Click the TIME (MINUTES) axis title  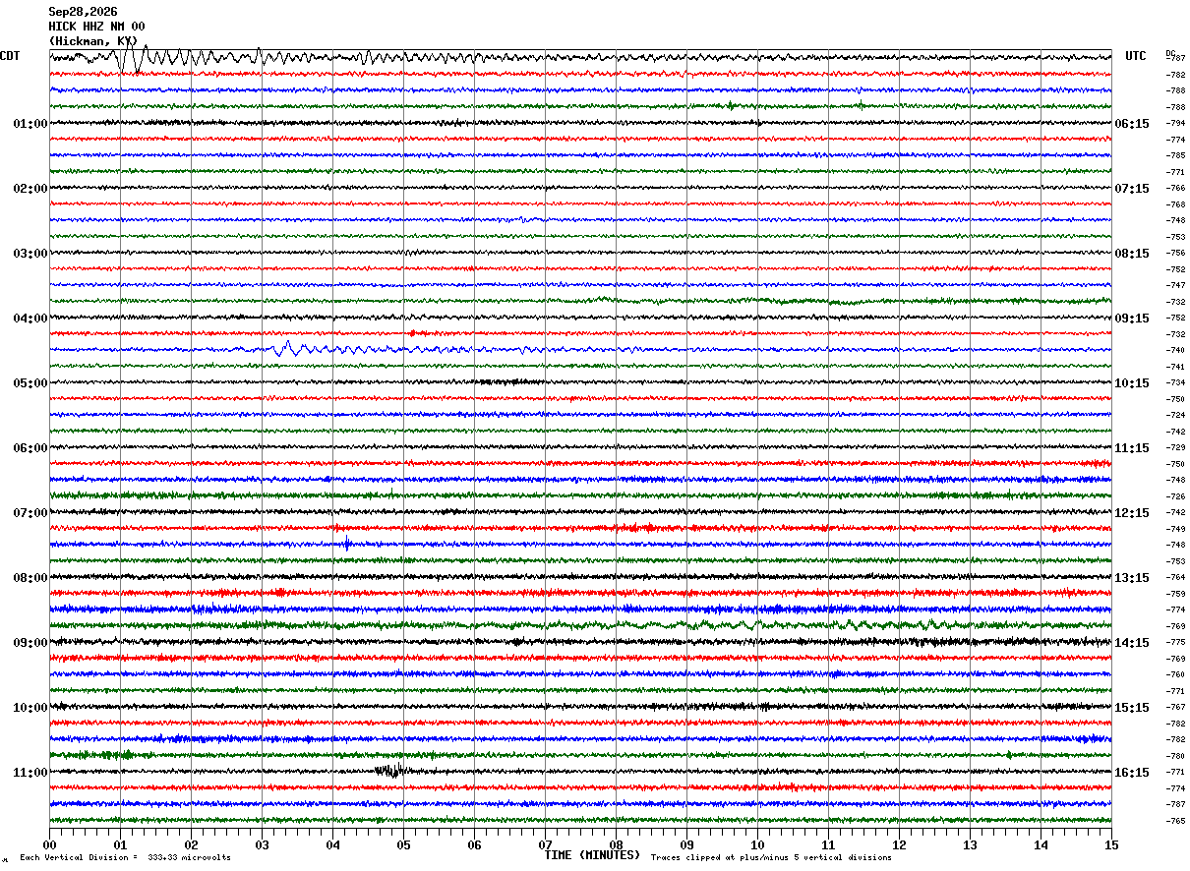[x=592, y=855]
